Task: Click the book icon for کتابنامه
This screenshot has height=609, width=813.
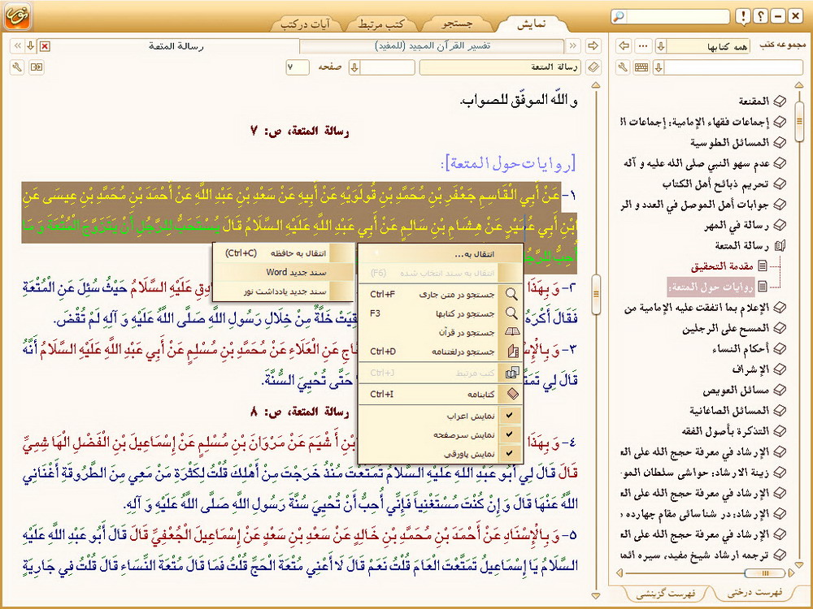Action: point(512,394)
